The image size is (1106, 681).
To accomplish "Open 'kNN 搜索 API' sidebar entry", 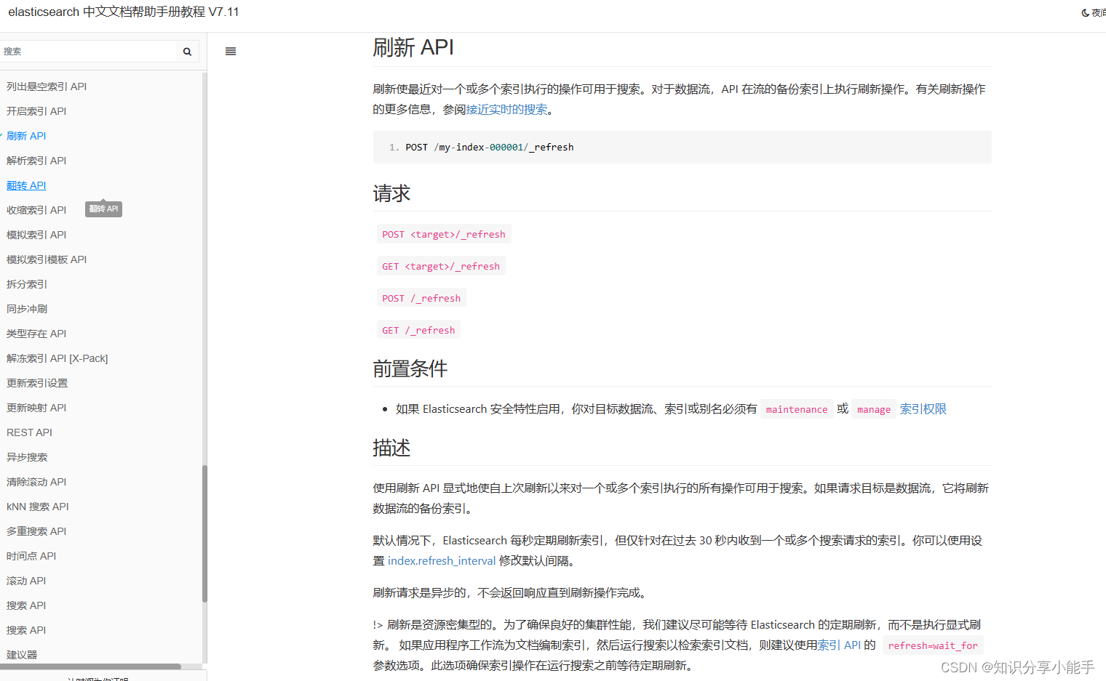I will pos(38,507).
